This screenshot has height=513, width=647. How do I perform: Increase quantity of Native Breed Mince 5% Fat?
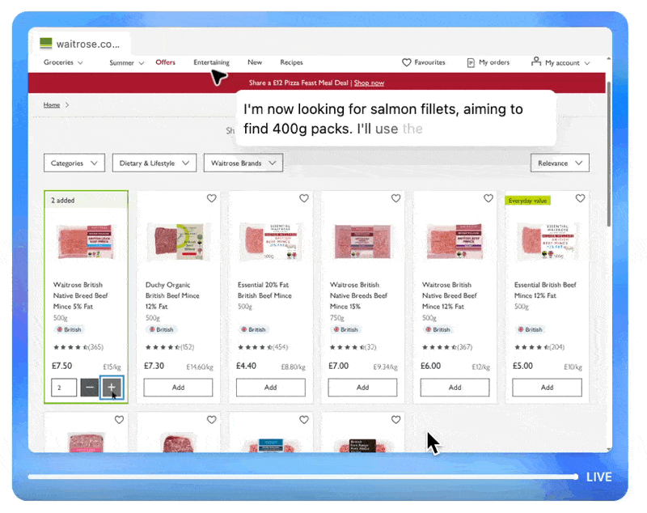click(x=112, y=388)
